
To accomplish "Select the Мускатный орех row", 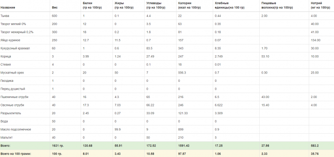I will [x=167, y=73].
